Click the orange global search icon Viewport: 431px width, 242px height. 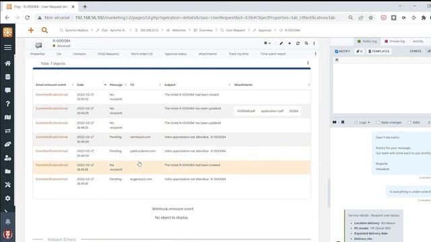coord(44,30)
